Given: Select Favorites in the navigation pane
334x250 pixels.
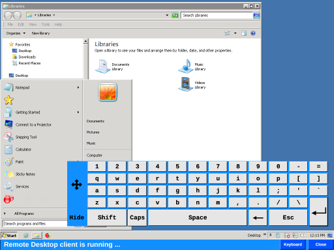Looking at the screenshot, I should (23, 44).
